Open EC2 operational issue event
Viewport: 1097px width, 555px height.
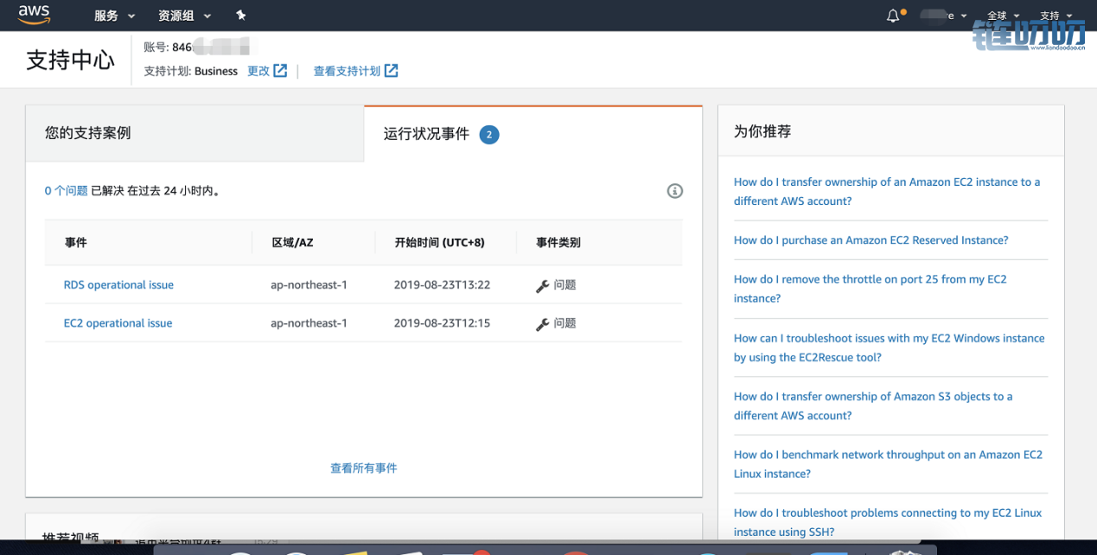pos(118,322)
